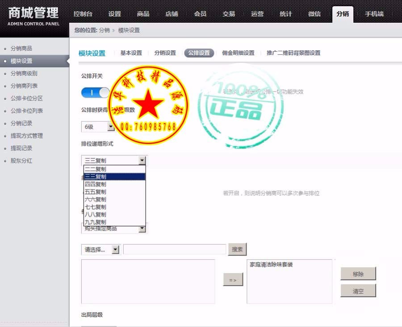Open the 控制台 top menu
The width and height of the screenshot is (402, 327).
click(x=83, y=14)
